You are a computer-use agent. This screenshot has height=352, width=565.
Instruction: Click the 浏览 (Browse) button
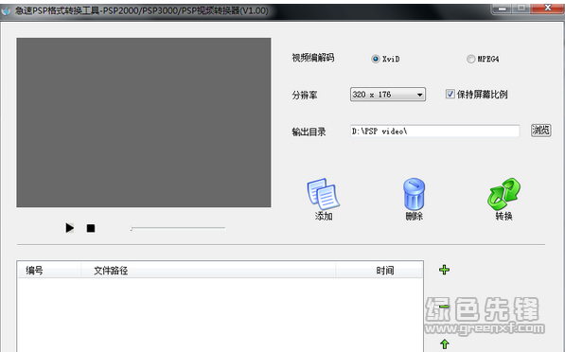[x=540, y=130]
